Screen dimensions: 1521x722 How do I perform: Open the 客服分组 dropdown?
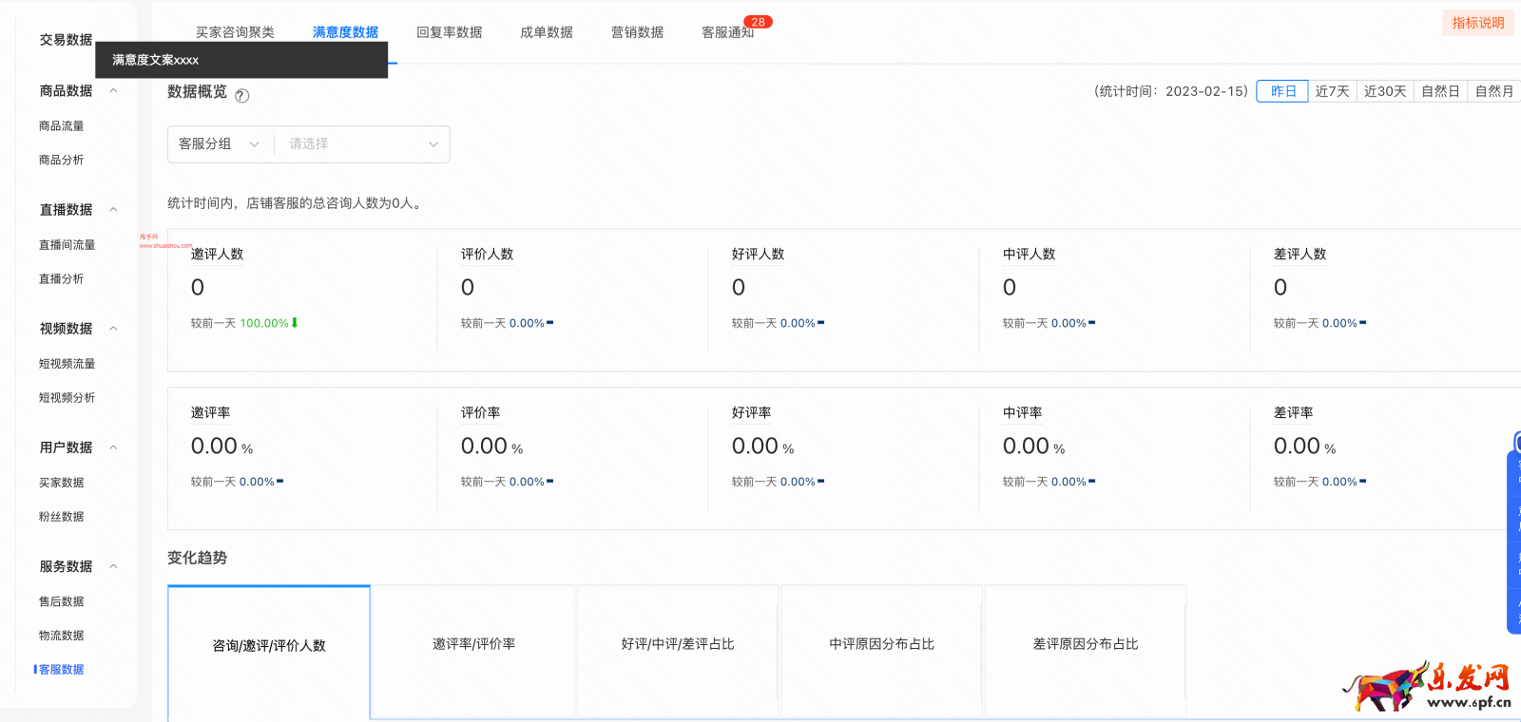point(220,144)
